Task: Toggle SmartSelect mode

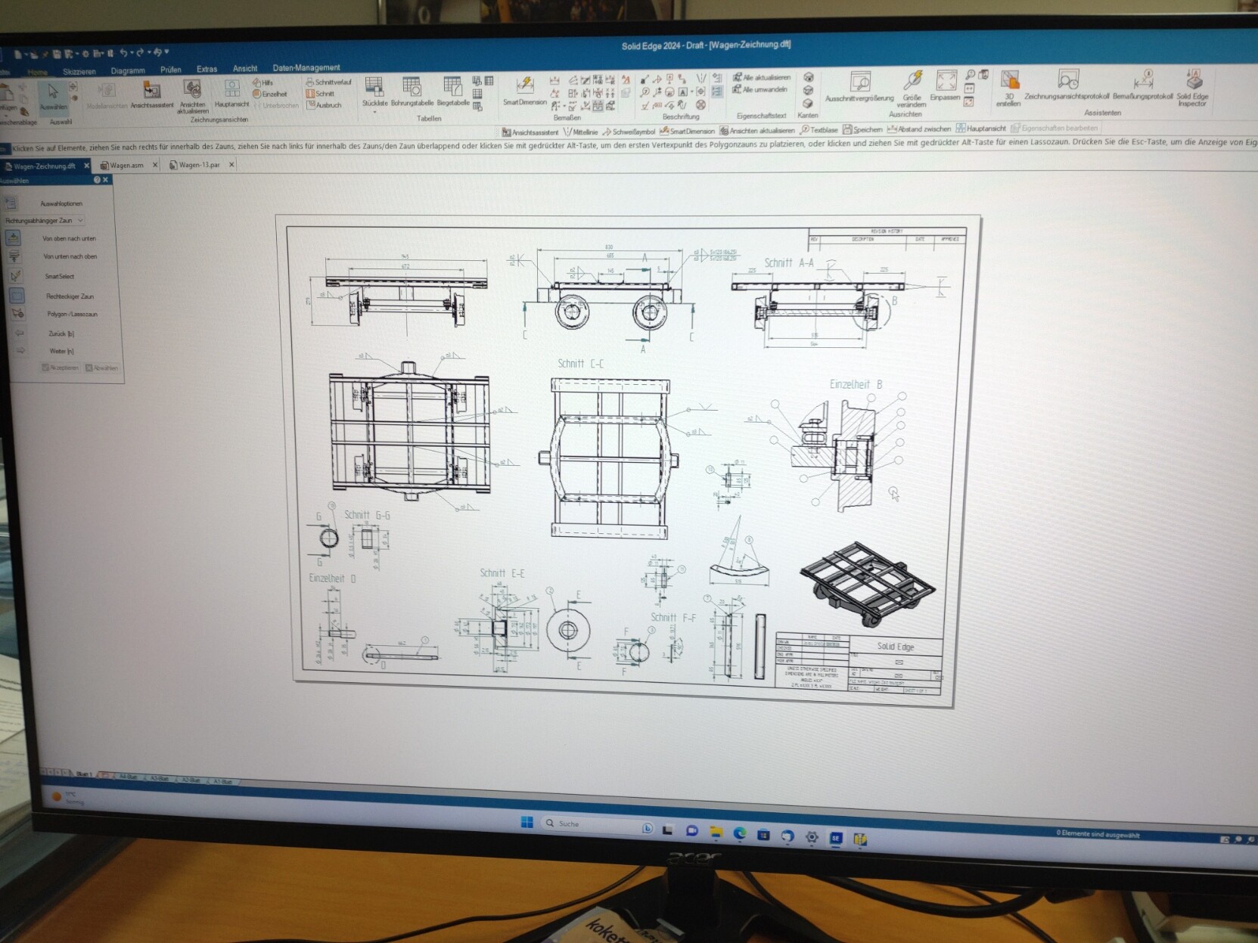Action: point(15,276)
